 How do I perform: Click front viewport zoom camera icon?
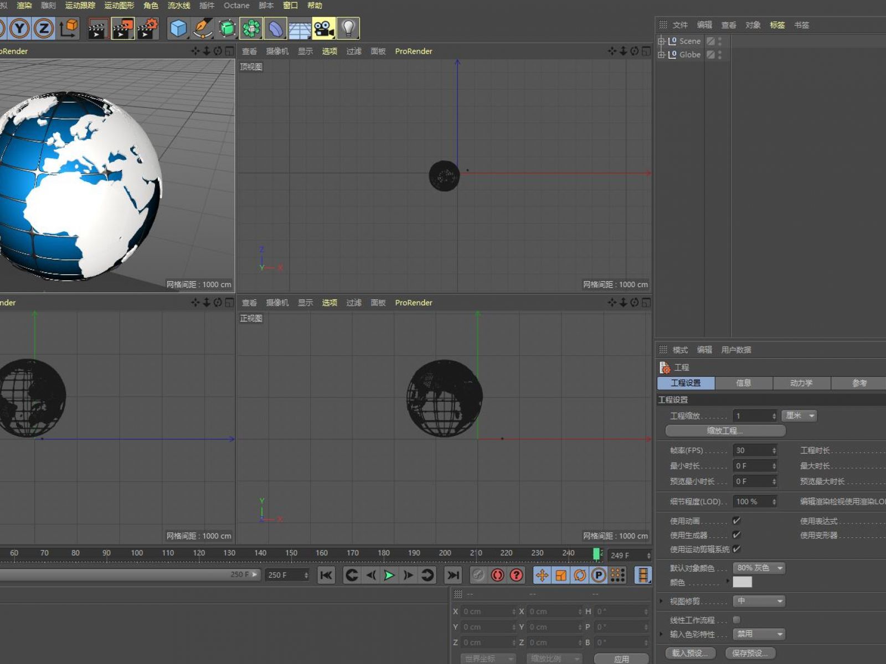624,302
